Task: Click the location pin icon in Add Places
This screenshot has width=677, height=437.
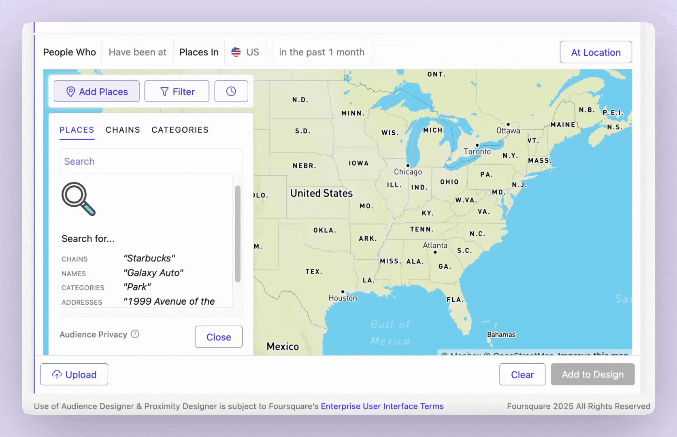Action: pyautogui.click(x=70, y=91)
